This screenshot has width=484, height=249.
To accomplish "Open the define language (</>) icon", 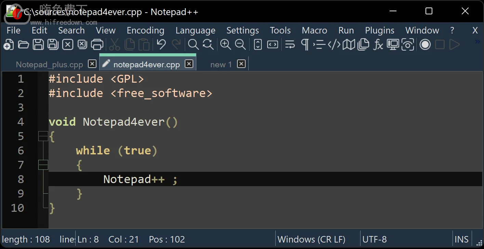I will (334, 44).
